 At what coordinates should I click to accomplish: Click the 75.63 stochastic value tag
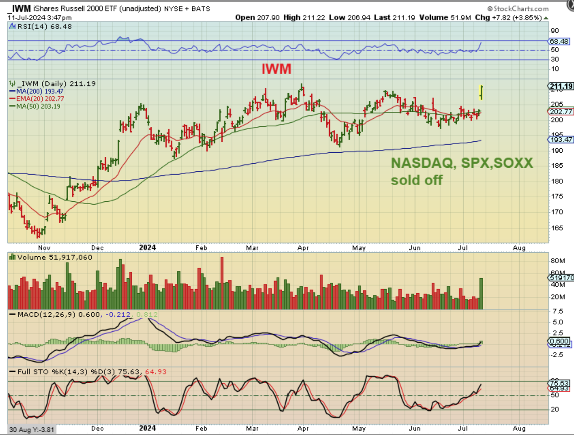[559, 384]
